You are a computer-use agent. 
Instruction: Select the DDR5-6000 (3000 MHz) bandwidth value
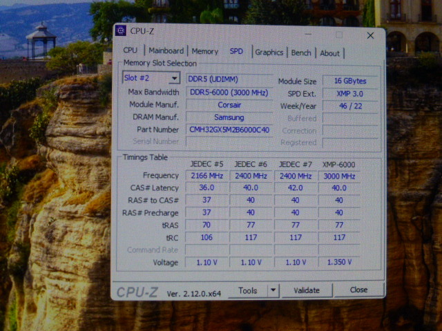[x=229, y=92]
